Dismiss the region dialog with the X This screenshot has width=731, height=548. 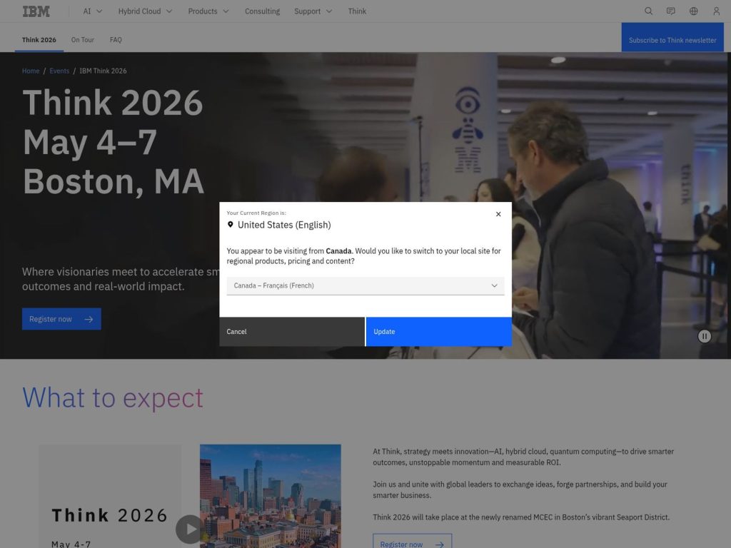(498, 213)
